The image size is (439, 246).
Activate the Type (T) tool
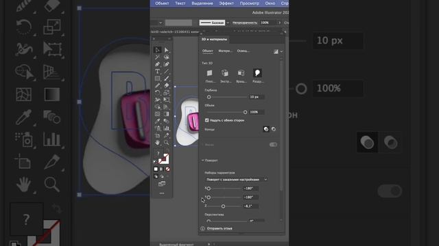click(x=157, y=71)
